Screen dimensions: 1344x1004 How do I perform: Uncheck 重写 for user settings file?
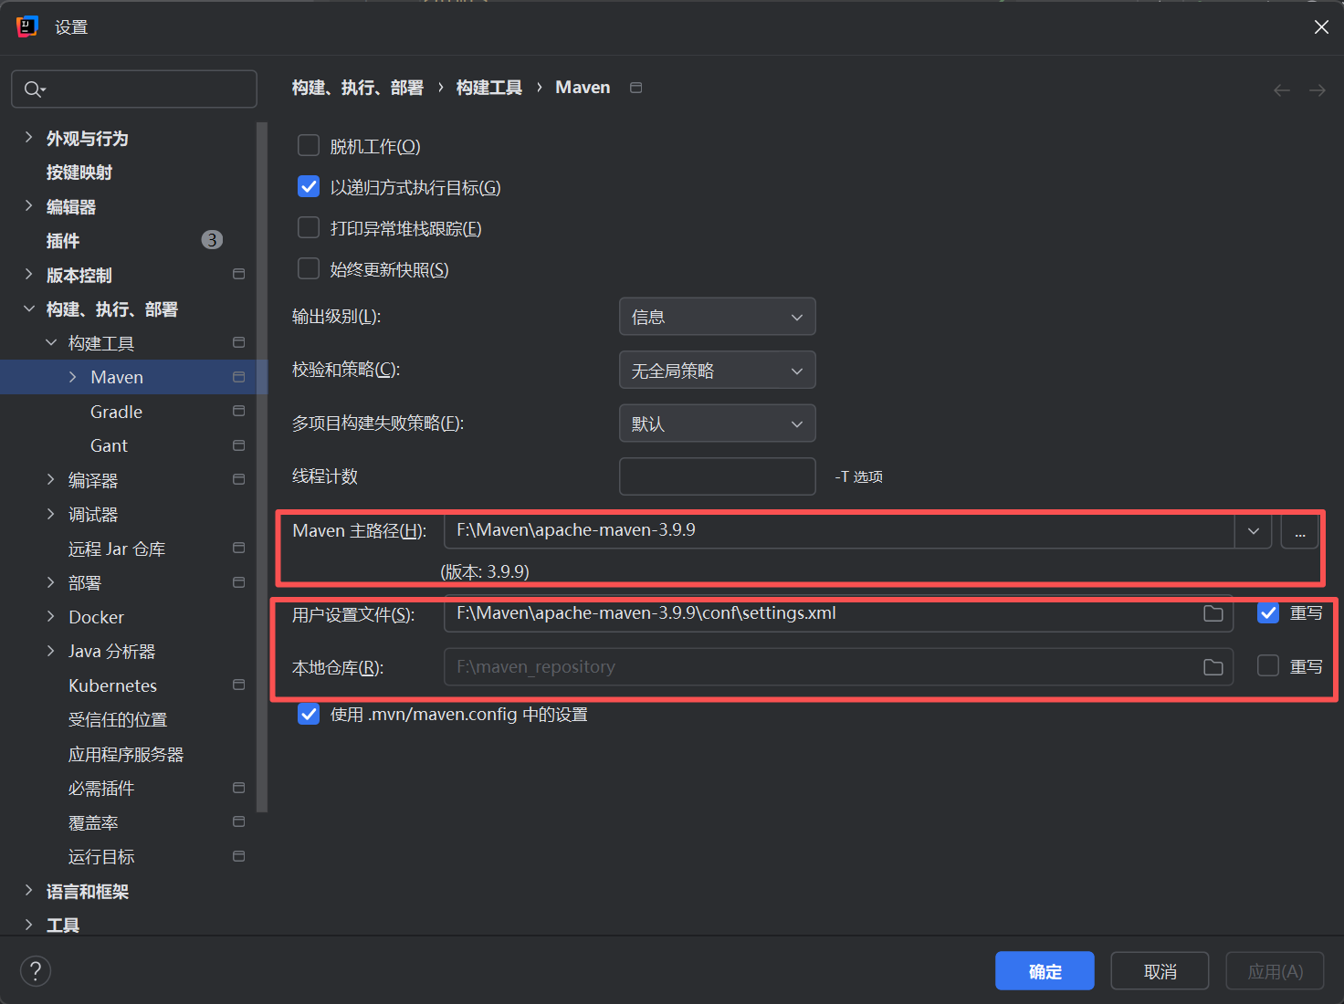point(1268,613)
